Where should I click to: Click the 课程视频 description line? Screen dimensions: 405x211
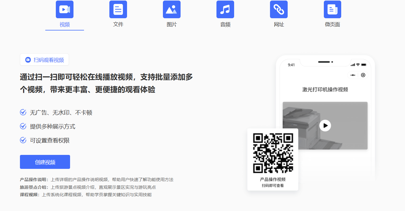point(86,195)
